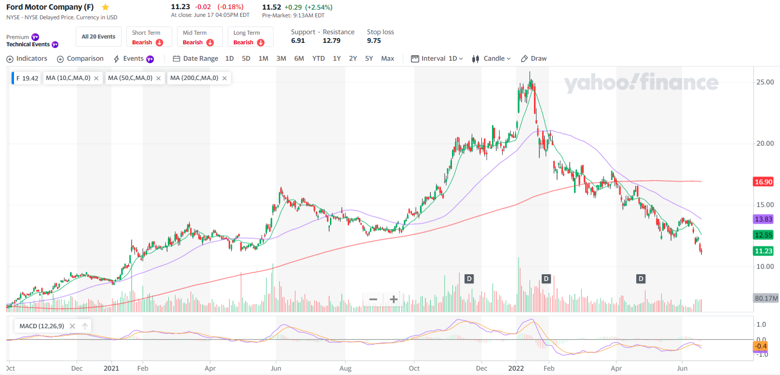The image size is (780, 375).
Task: Click the Technical Events link
Action: tap(28, 44)
